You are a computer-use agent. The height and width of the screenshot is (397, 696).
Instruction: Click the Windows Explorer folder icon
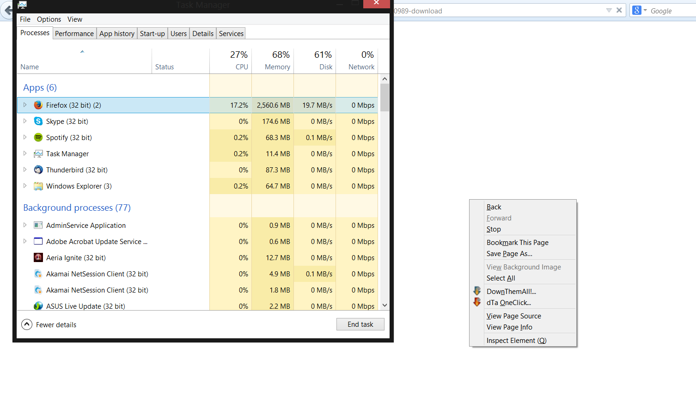[38, 186]
